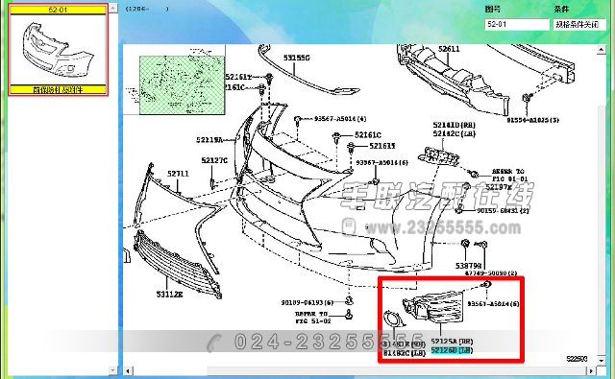
Task: Click the horizontal scrollbar left arrow
Action: tap(128, 370)
